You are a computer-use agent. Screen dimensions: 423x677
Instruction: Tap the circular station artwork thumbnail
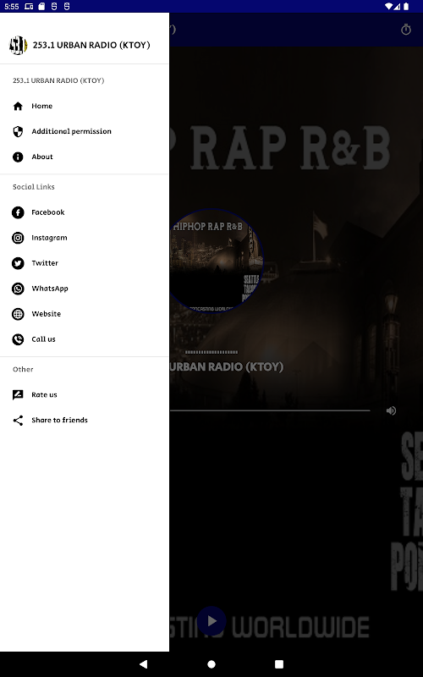[215, 261]
